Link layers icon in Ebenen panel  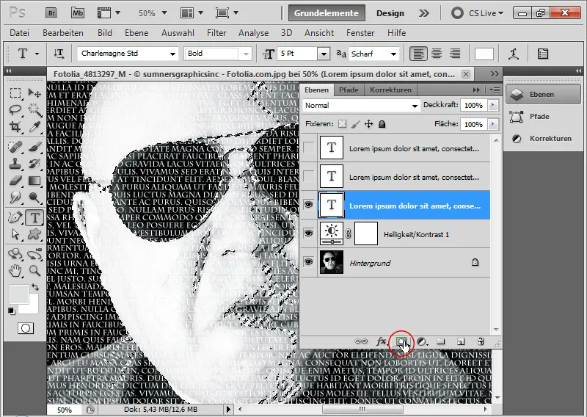pos(361,341)
